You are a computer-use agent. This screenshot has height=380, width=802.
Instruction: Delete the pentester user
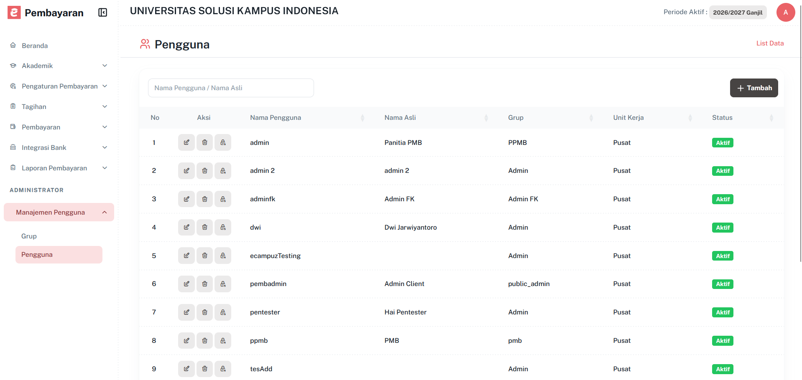click(x=205, y=312)
